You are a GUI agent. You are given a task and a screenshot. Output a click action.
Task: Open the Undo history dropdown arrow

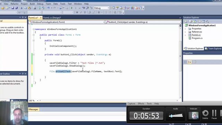(52, 8)
